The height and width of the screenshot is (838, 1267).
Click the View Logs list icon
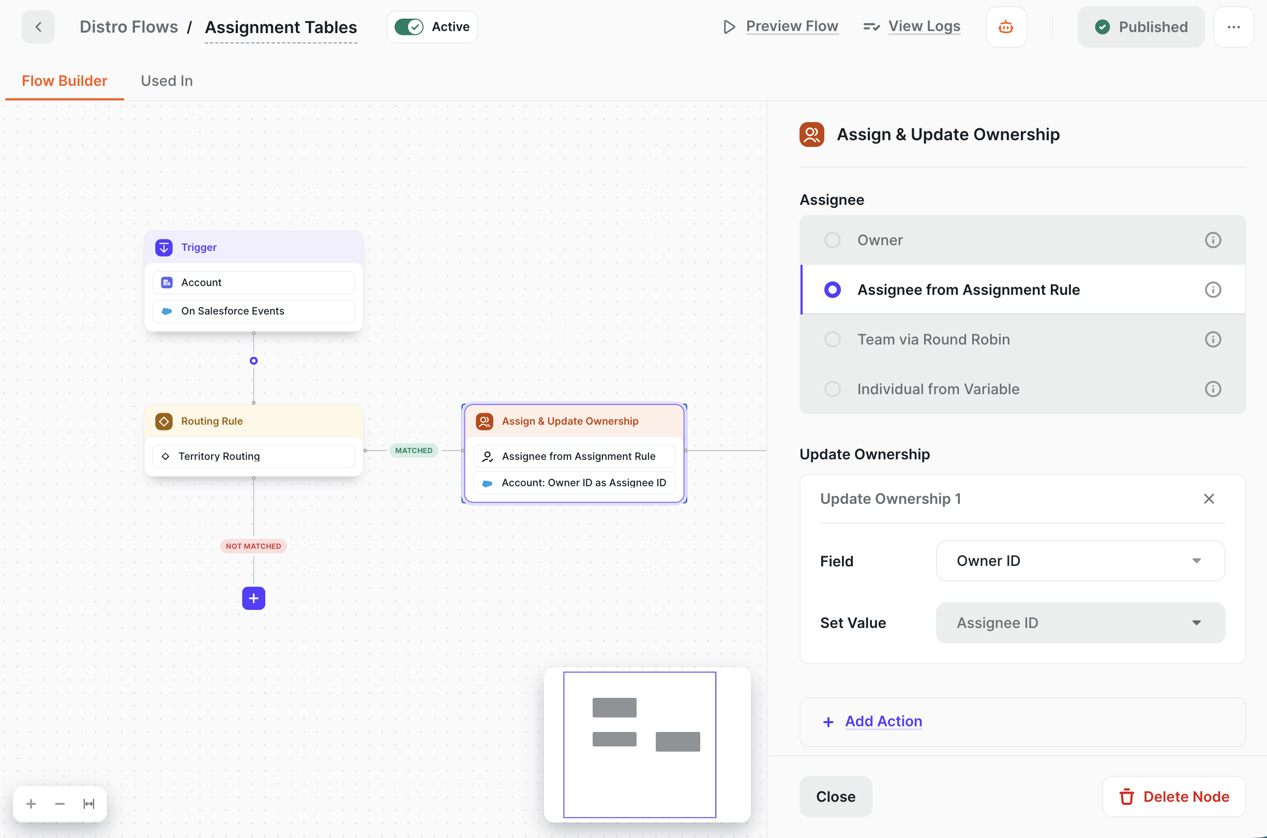tap(872, 27)
